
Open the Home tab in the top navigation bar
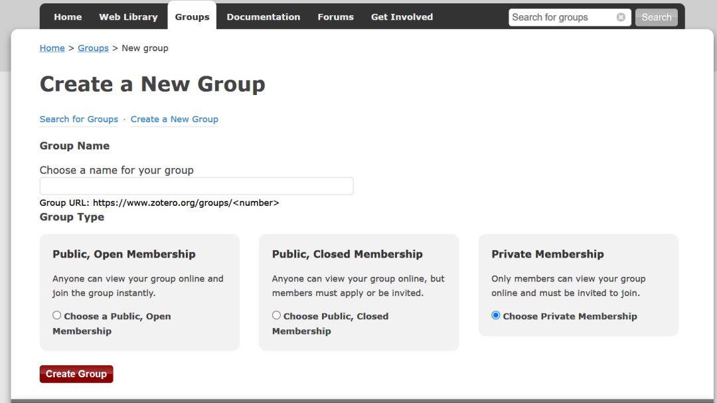pyautogui.click(x=68, y=17)
